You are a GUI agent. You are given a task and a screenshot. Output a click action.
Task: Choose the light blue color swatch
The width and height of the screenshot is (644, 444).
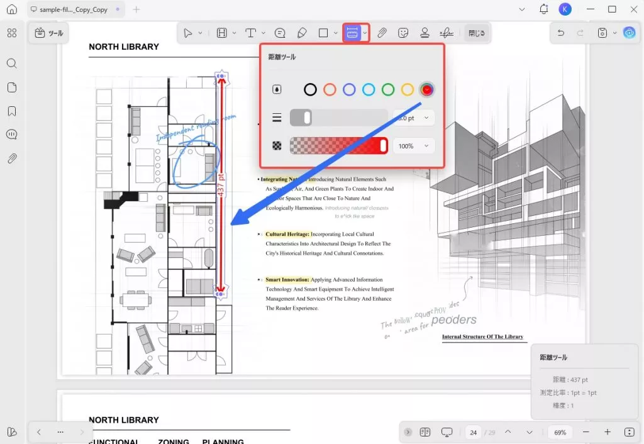[369, 89]
